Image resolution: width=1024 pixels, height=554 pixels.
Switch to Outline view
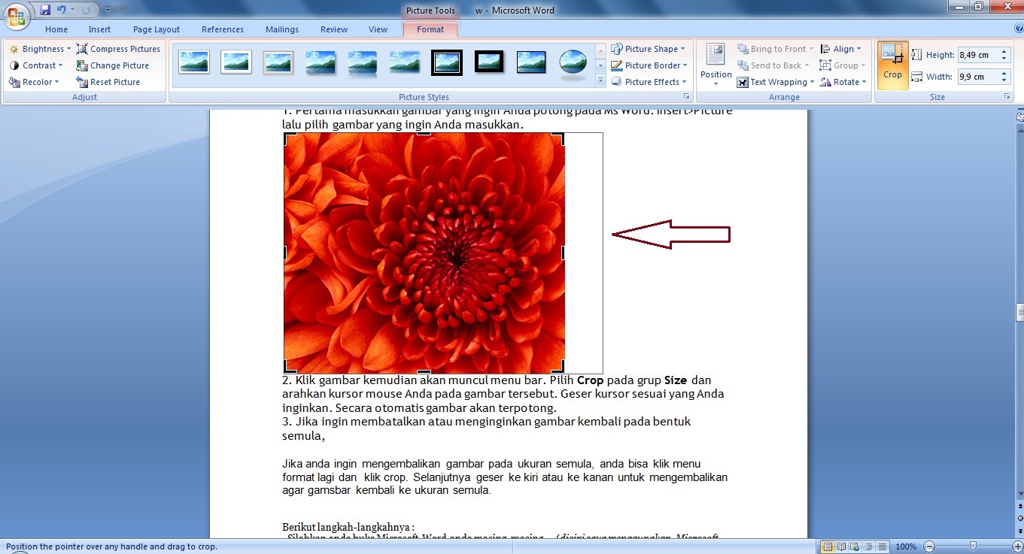[x=869, y=546]
